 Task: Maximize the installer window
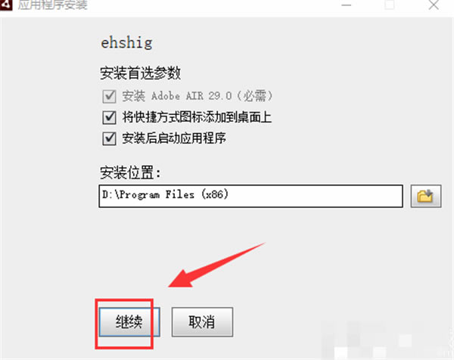[x=390, y=5]
